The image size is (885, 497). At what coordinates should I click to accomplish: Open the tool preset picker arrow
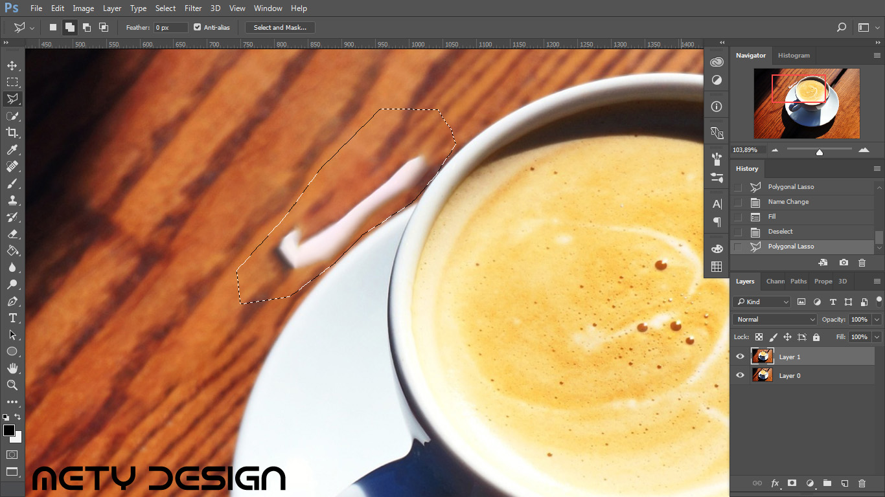point(32,28)
